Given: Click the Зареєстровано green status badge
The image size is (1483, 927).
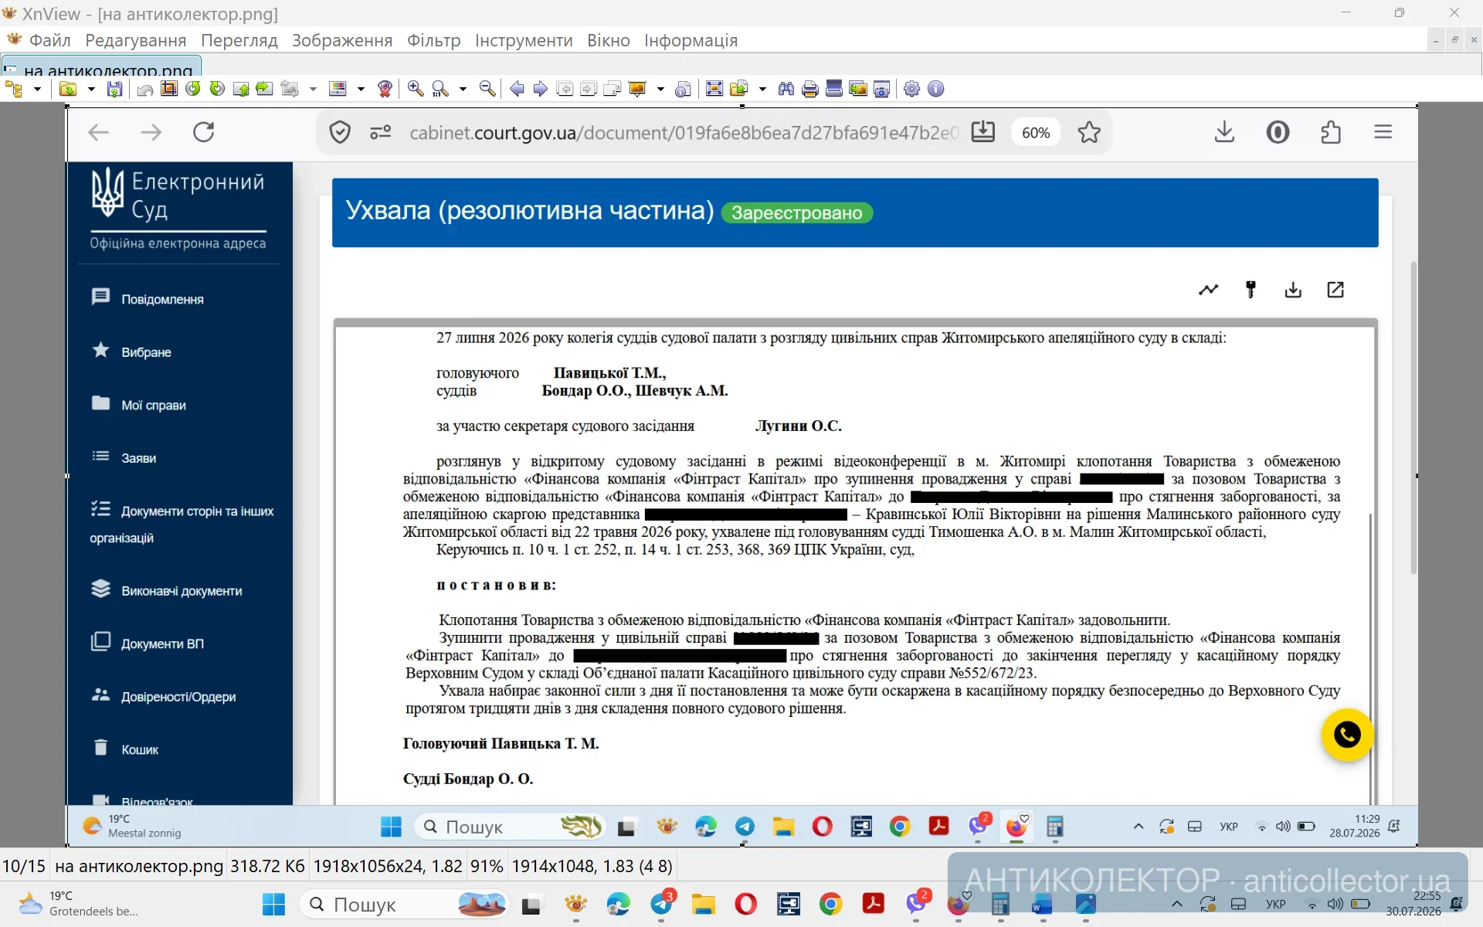Looking at the screenshot, I should 797,212.
